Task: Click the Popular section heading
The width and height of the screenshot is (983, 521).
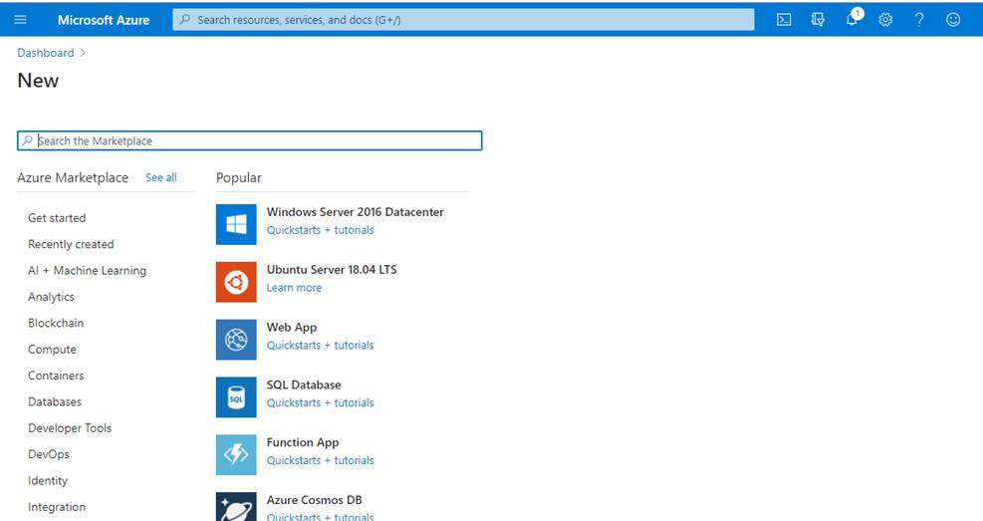Action: coord(238,178)
